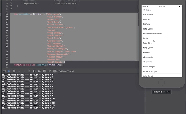Click the scientists constant name in code
186x114 pixels.
coord(25,14)
